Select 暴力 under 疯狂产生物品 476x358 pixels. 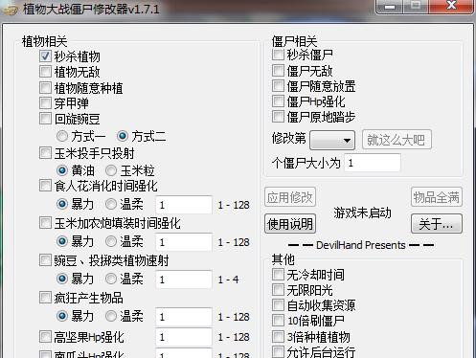[62, 316]
